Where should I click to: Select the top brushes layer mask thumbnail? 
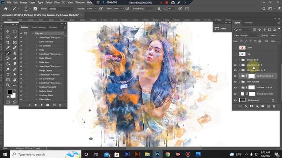click(252, 76)
